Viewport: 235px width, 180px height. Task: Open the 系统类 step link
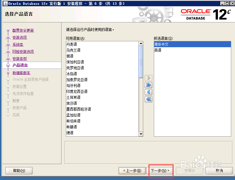[x=18, y=44]
